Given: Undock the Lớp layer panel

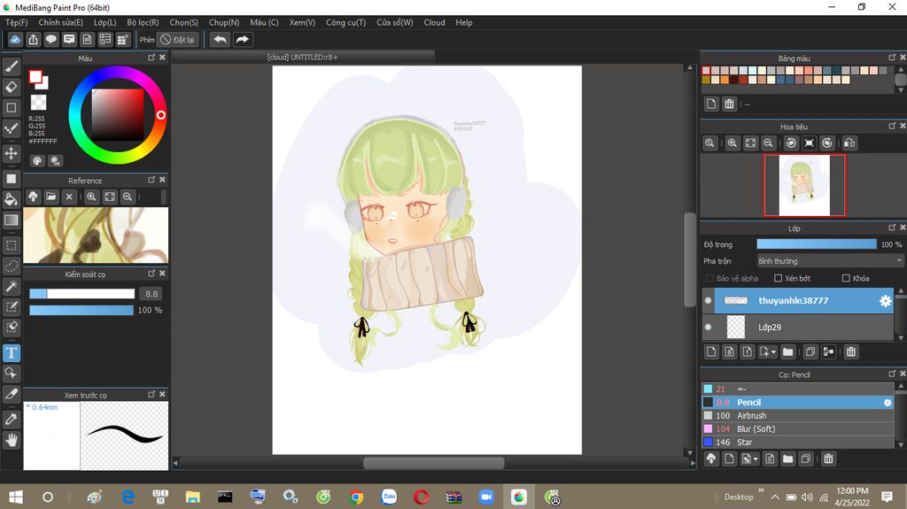Looking at the screenshot, I should tap(892, 228).
